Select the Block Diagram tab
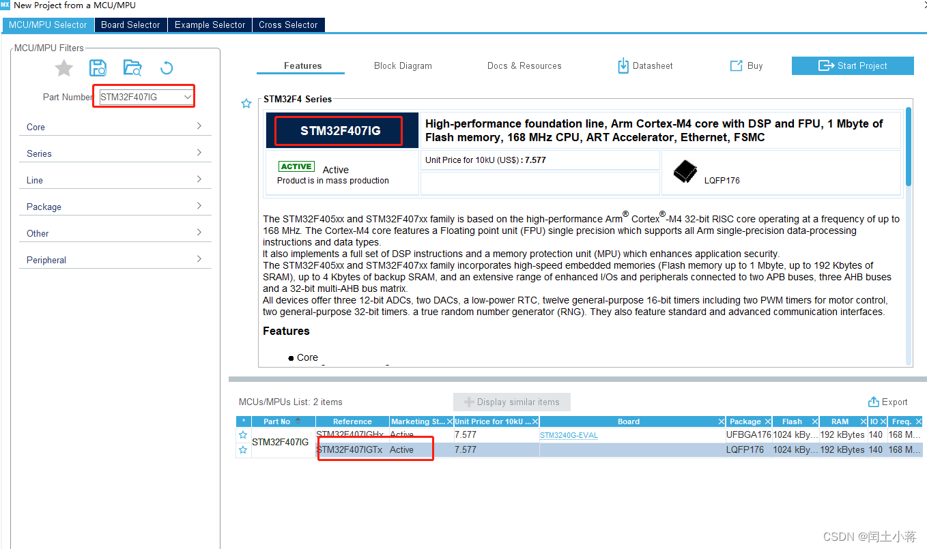This screenshot has height=549, width=927. (x=403, y=65)
